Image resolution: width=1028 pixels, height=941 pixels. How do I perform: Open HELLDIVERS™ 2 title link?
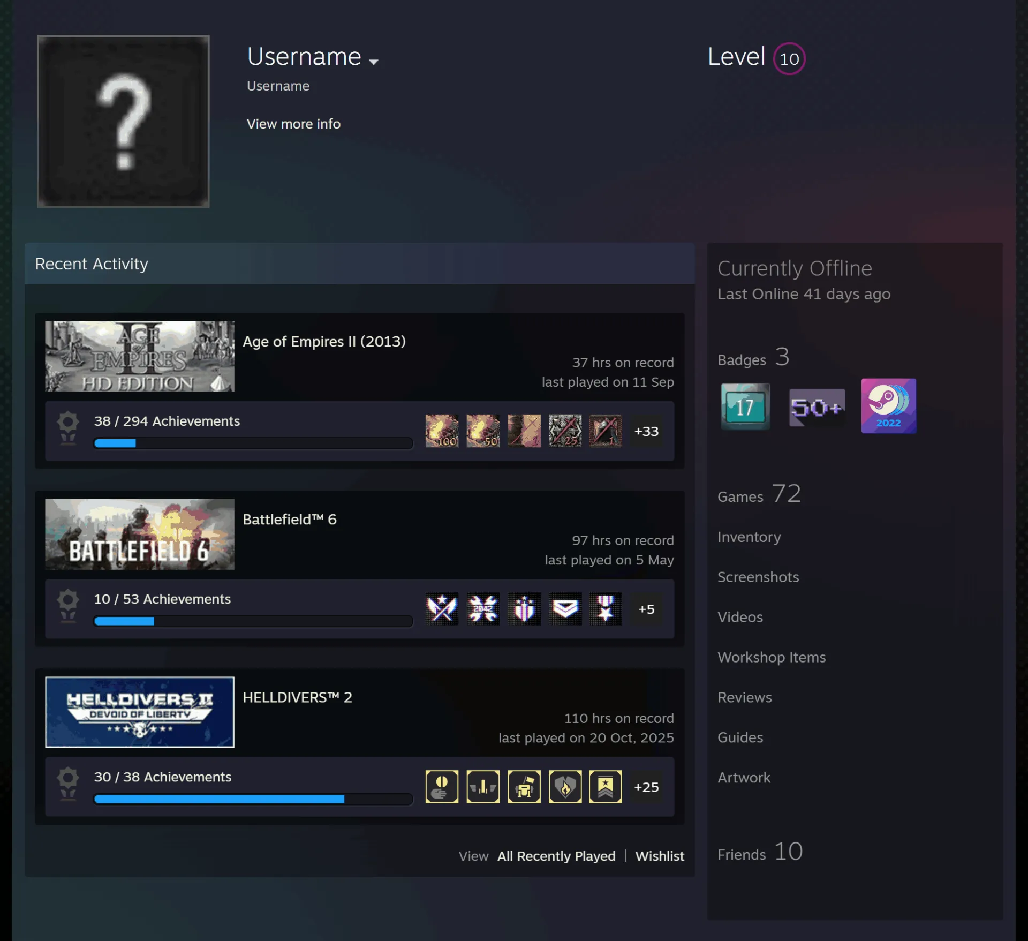pos(297,697)
